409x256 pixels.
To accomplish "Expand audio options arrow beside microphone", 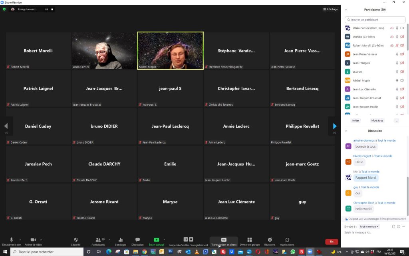I will coord(20,240).
